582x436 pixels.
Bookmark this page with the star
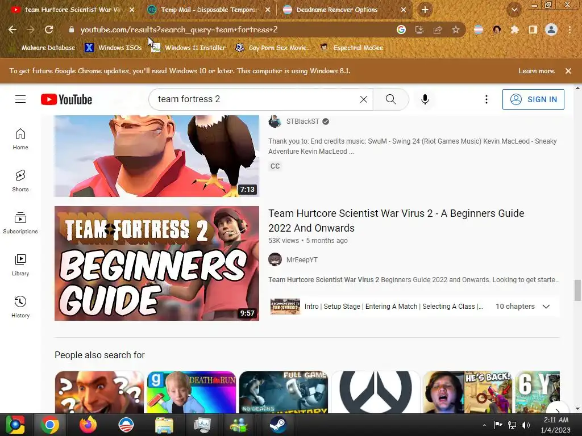pos(456,30)
